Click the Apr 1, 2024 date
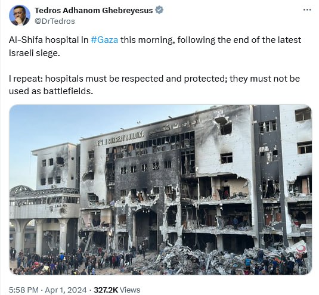This screenshot has height=295, width=319. point(66,290)
